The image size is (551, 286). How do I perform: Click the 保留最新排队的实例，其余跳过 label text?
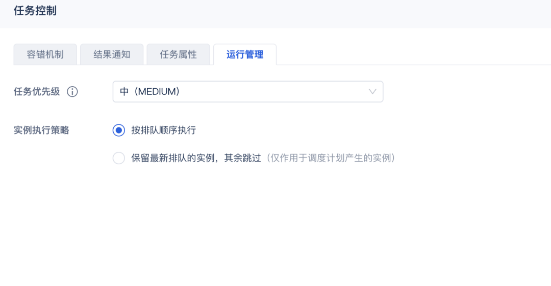[x=196, y=158]
